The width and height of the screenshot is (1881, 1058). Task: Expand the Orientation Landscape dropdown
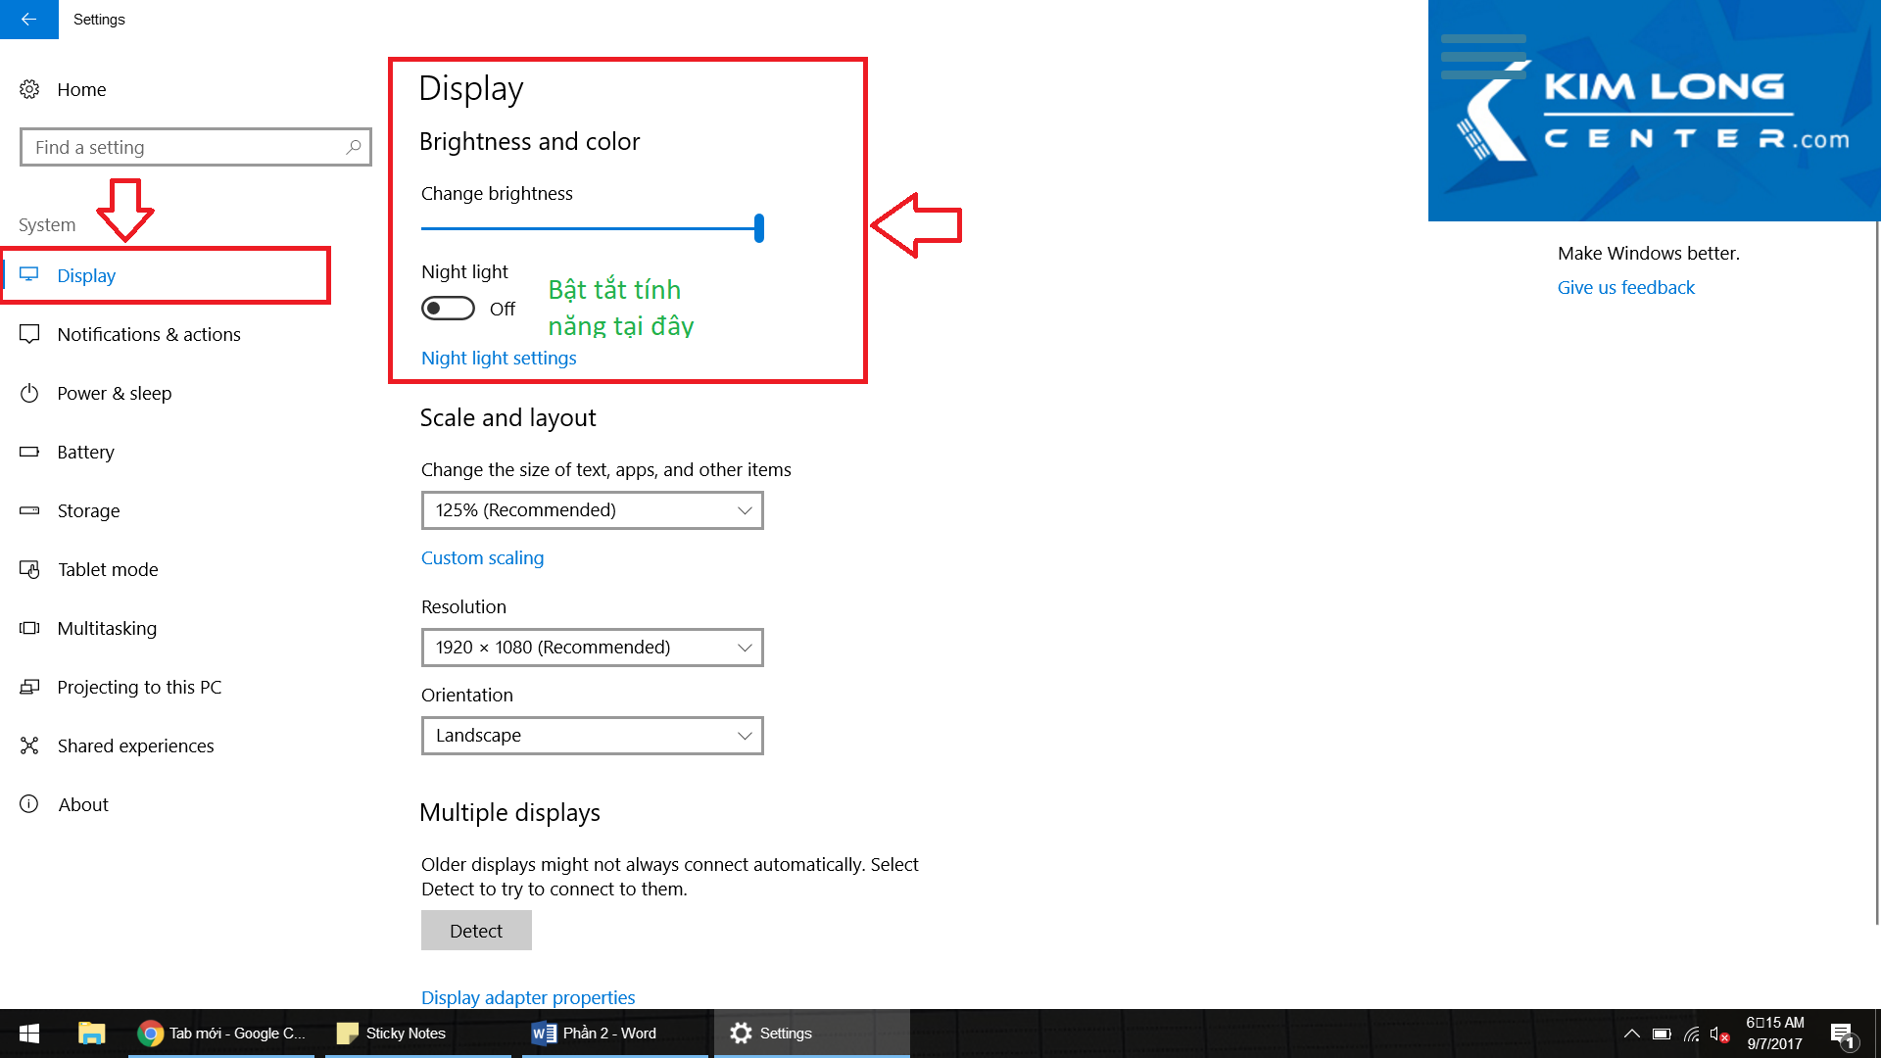(x=592, y=736)
